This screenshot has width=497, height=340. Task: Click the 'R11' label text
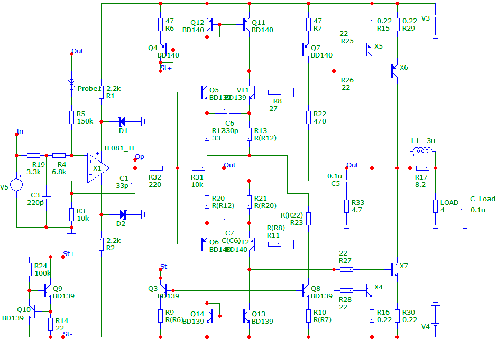point(273,235)
